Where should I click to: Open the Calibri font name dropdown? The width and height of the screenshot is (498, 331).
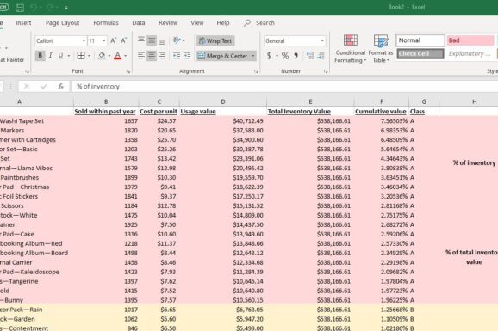[84, 41]
